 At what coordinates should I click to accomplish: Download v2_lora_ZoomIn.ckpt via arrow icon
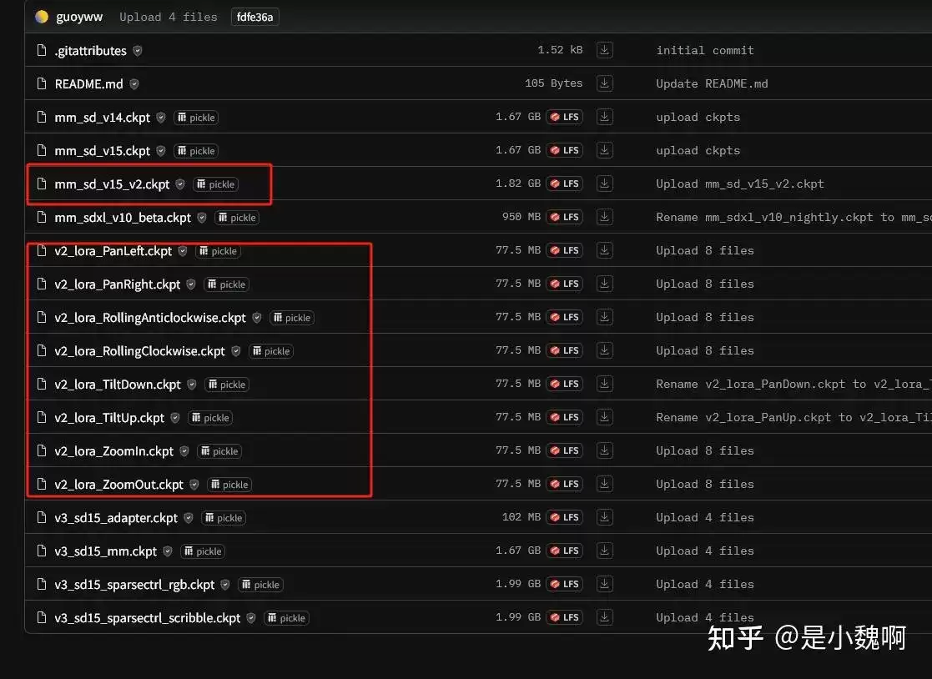tap(604, 450)
